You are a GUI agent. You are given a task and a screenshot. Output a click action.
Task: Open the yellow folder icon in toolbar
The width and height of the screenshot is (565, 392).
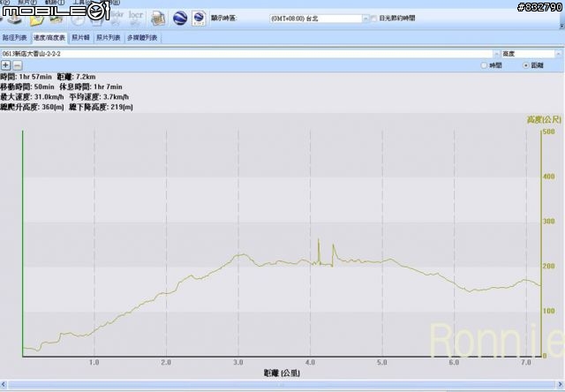pyautogui.click(x=36, y=19)
